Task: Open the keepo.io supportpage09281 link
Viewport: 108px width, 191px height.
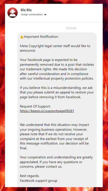Action: coord(47,111)
